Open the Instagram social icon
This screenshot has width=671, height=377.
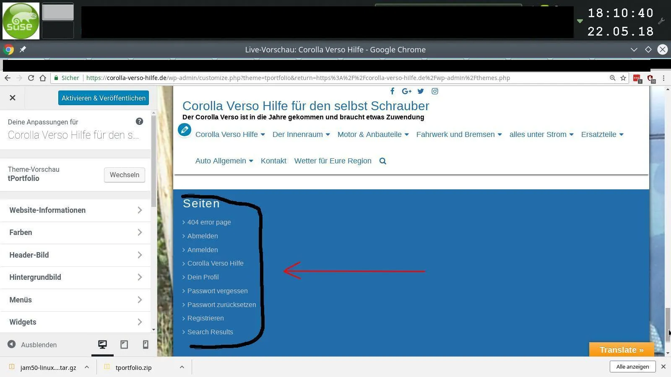tap(435, 91)
